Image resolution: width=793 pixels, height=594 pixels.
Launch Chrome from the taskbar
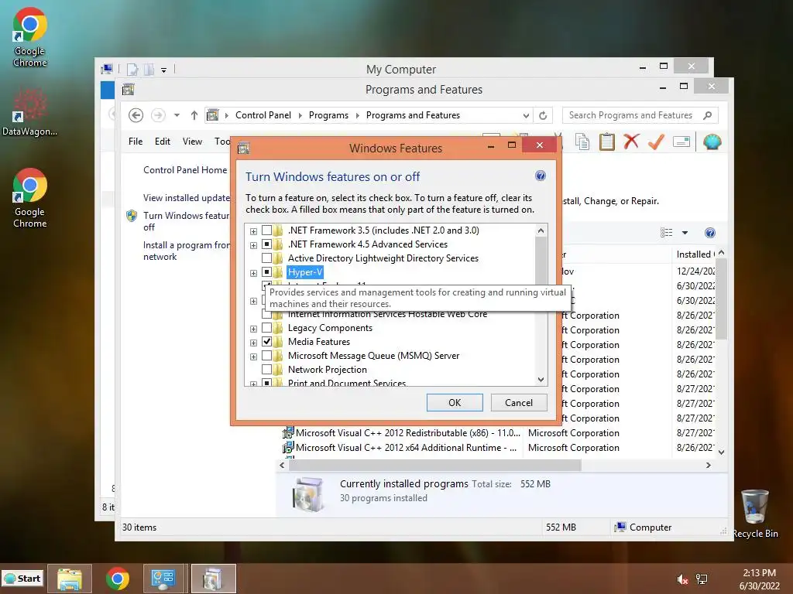click(118, 579)
